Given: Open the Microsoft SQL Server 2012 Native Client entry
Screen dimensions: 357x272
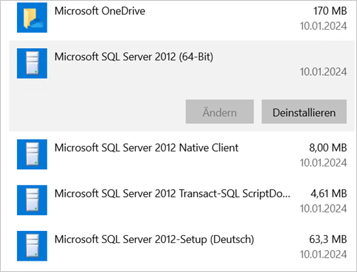Looking at the screenshot, I should coord(181,154).
